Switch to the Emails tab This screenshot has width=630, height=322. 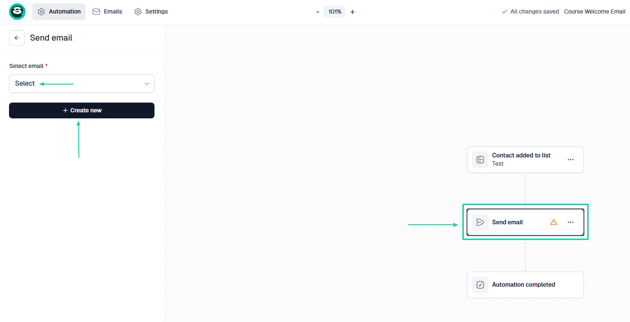tap(108, 12)
